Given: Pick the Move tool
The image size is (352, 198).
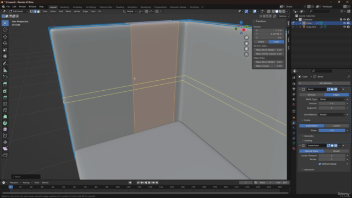Looking at the screenshot, I should click(5, 37).
